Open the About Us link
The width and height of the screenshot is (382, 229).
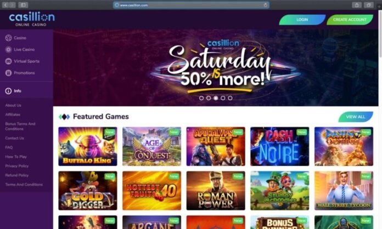[x=13, y=105]
